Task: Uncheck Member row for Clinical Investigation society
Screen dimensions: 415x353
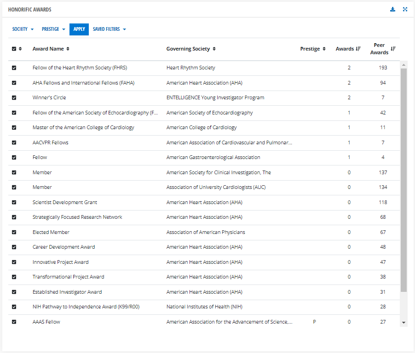Action: click(x=14, y=172)
